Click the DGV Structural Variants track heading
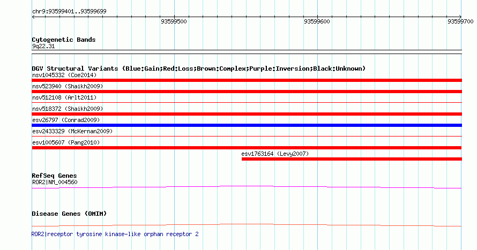 pyautogui.click(x=199, y=69)
